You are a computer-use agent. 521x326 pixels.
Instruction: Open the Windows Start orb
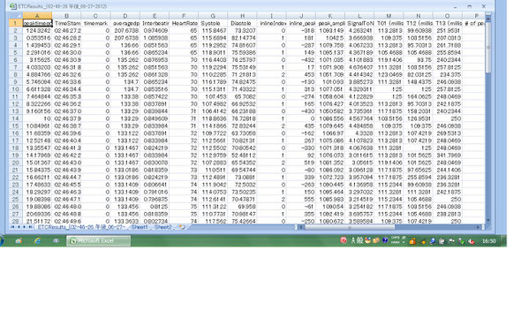tap(2, 240)
